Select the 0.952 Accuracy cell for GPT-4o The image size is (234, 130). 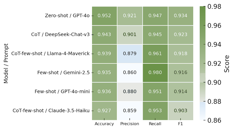[104, 16]
